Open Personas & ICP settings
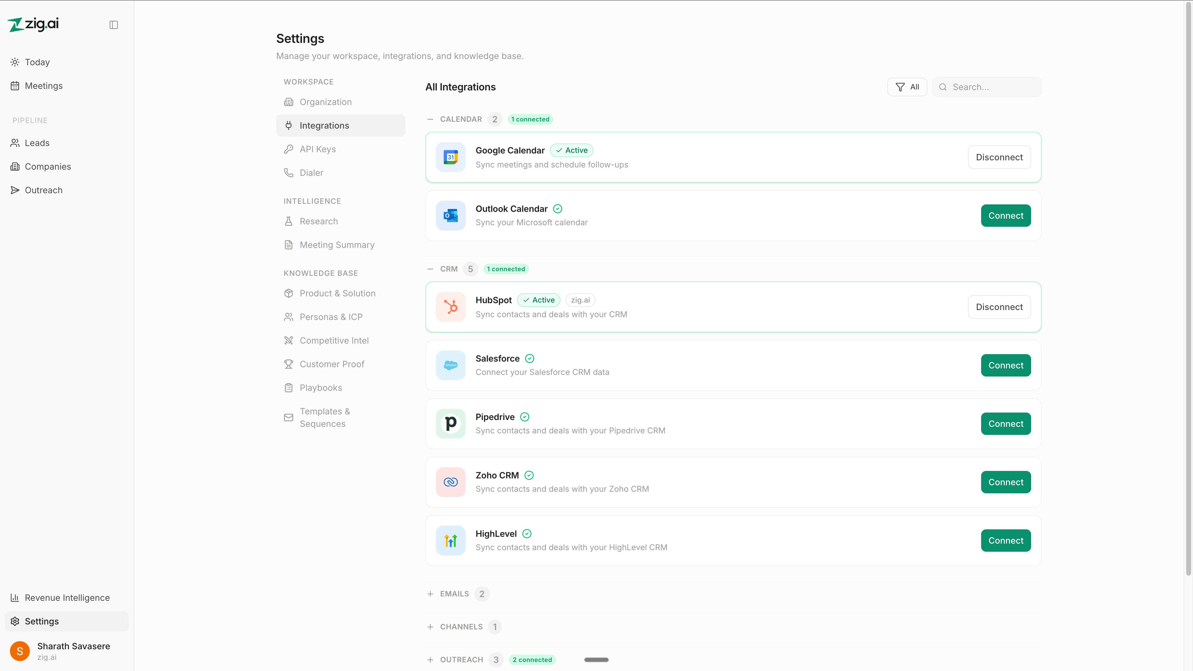 [341, 317]
